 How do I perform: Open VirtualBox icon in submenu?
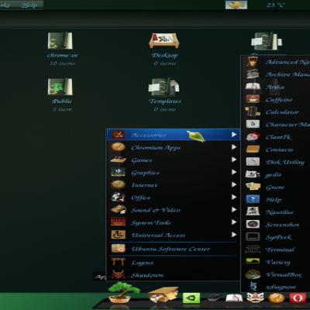(x=253, y=274)
